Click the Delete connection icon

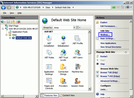point(19,22)
